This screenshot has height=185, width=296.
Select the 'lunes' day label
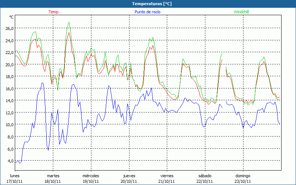[15, 176]
